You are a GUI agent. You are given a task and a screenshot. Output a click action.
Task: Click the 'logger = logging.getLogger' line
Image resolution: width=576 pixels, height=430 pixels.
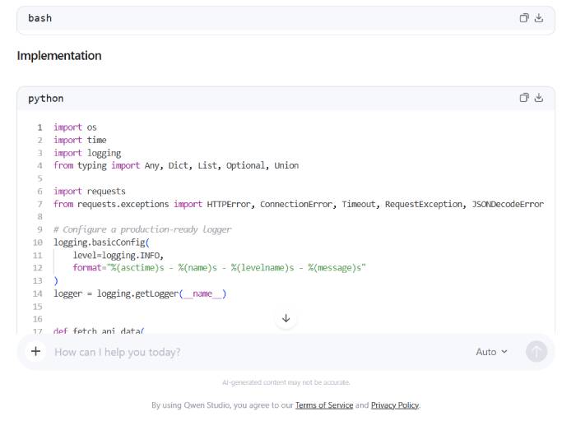(140, 294)
